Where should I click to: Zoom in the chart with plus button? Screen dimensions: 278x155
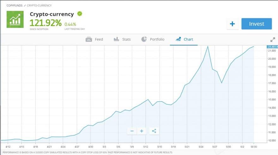click(x=142, y=131)
